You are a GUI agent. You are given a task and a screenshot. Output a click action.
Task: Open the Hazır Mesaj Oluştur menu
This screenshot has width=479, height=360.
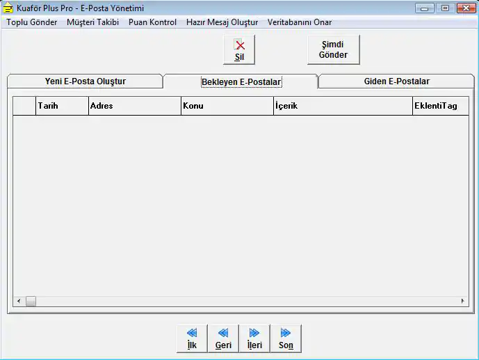pos(222,22)
